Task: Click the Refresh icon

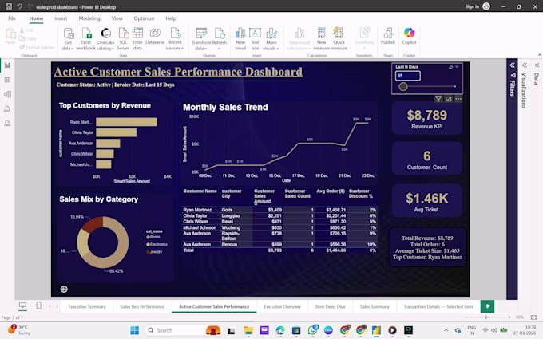Action: point(220,34)
